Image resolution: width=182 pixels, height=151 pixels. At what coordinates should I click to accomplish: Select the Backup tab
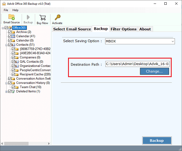(101, 29)
